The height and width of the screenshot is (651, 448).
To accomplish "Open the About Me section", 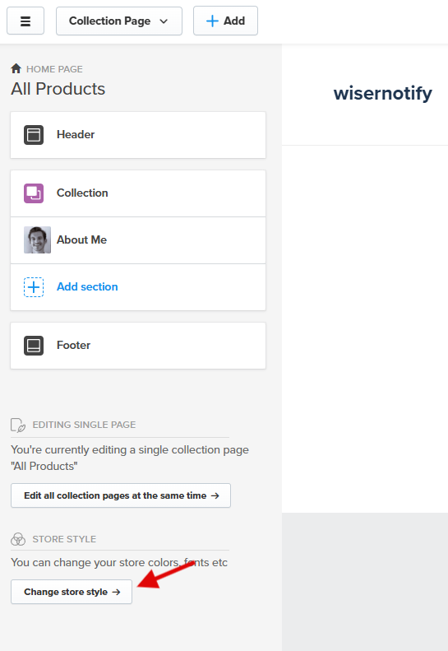I will [138, 240].
